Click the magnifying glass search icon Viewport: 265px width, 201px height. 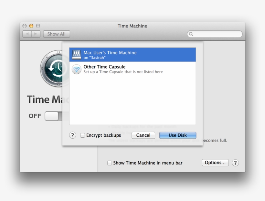coord(191,34)
